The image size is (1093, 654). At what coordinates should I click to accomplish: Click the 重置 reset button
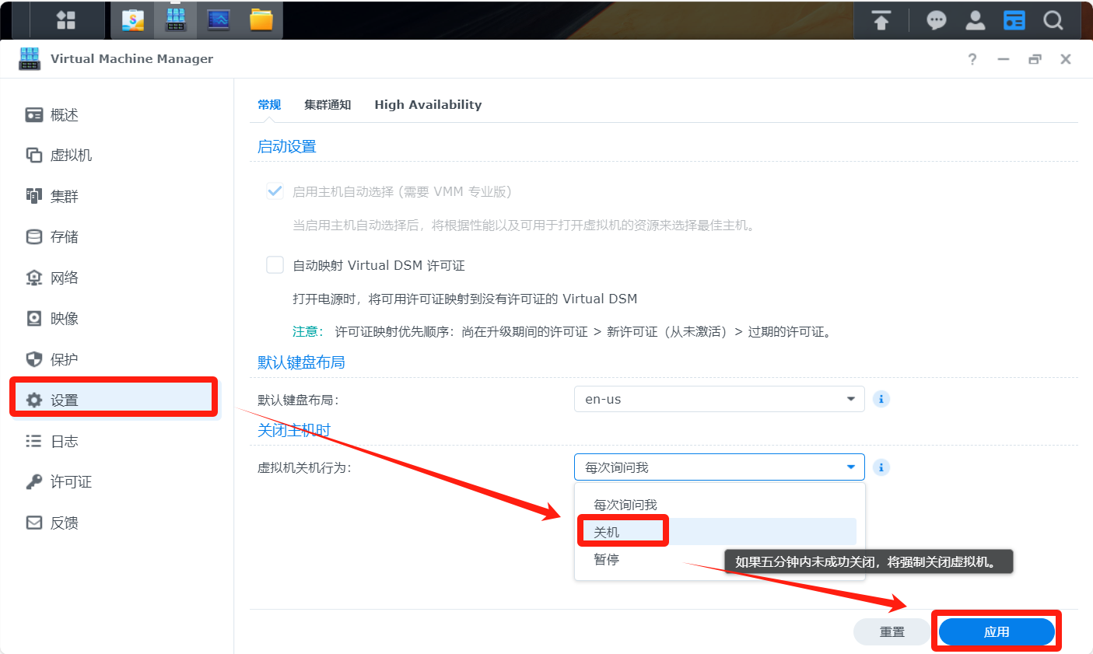pyautogui.click(x=892, y=632)
